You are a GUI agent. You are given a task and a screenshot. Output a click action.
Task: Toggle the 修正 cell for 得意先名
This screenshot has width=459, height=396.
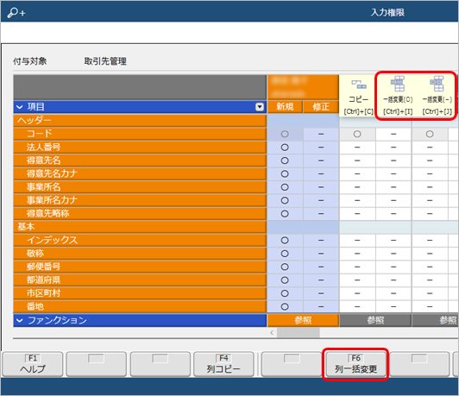coord(321,160)
